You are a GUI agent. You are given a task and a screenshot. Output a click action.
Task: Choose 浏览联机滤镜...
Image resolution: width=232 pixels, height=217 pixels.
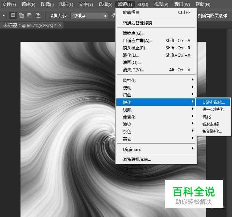point(156,160)
